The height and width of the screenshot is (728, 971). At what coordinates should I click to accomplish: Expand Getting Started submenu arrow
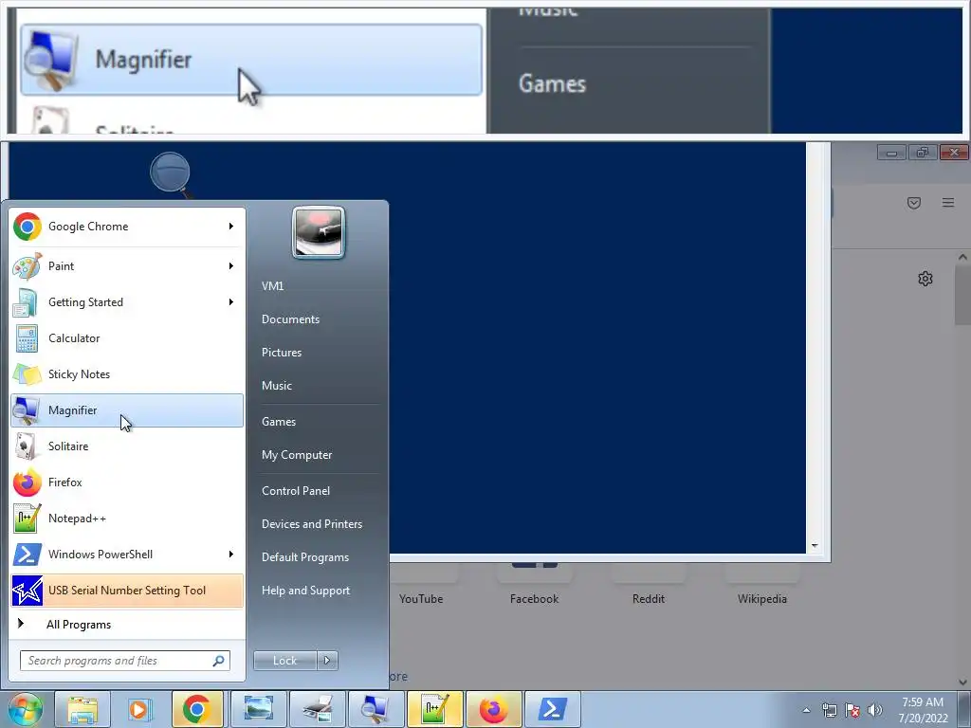tap(231, 302)
